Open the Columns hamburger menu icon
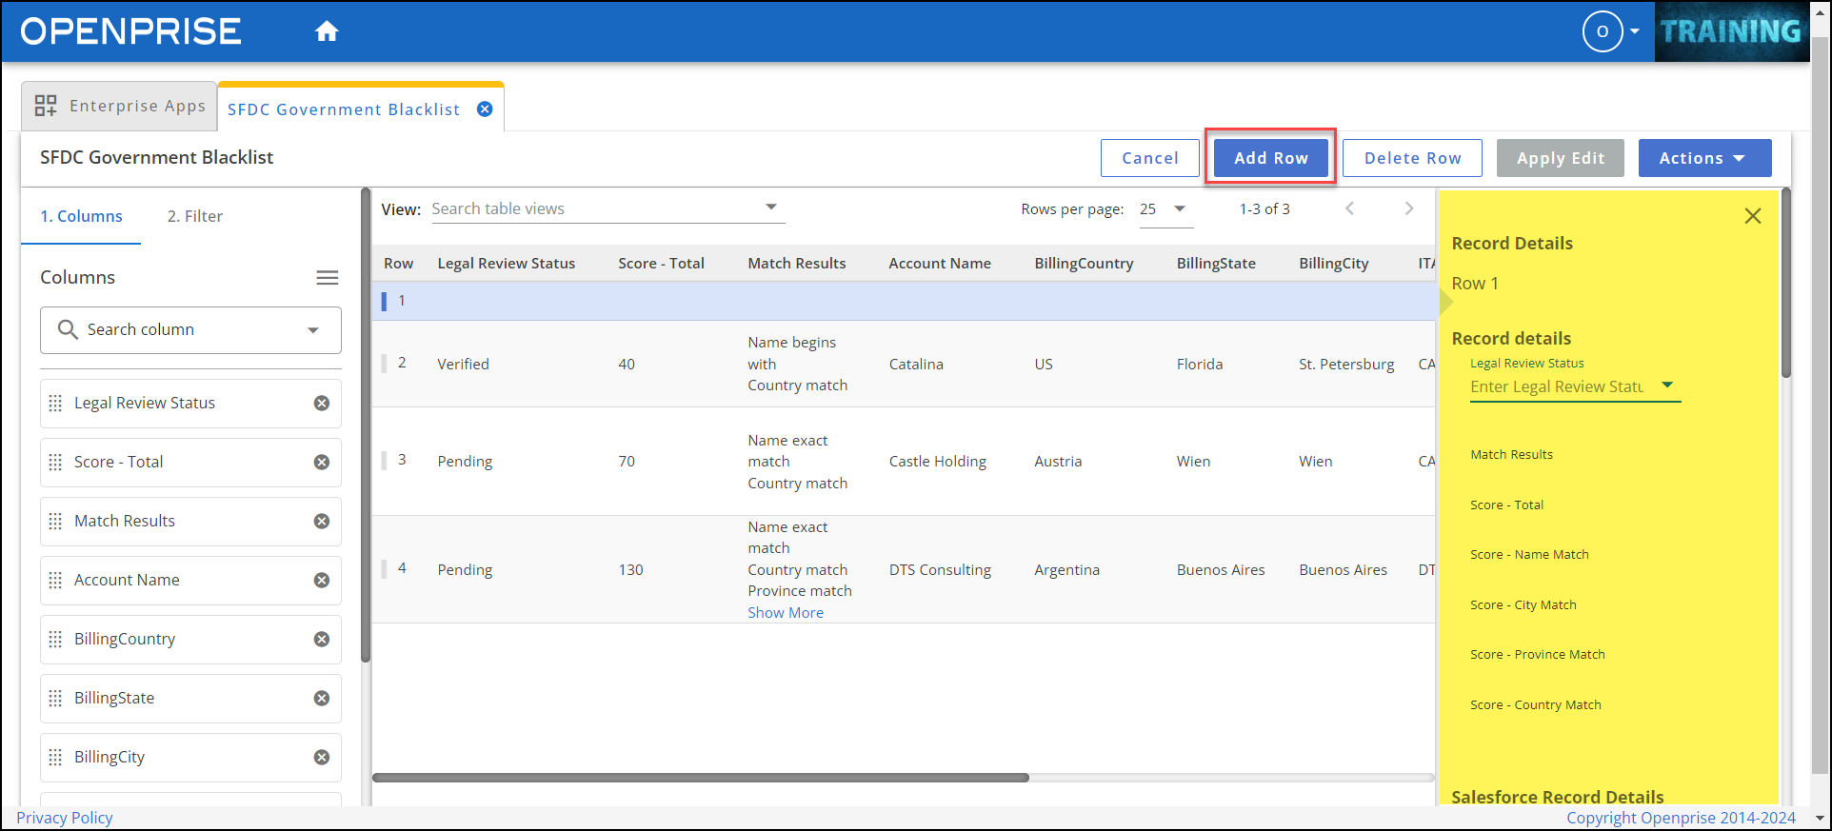 point(327,278)
